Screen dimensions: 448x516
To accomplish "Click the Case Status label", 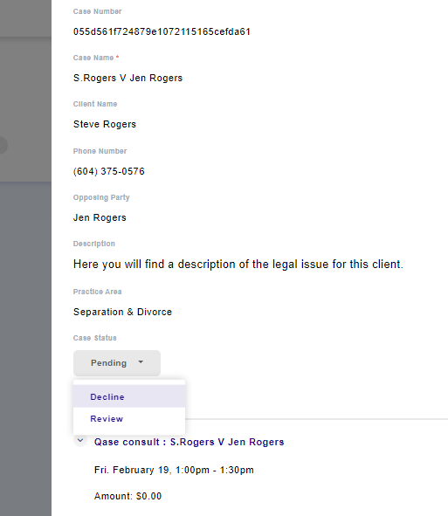I will click(x=95, y=338).
